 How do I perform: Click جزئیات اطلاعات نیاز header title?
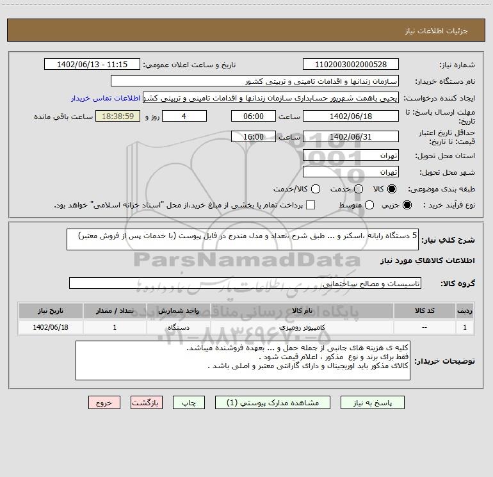tap(437, 31)
